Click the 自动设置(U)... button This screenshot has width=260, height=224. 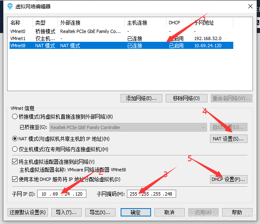coord(229,127)
